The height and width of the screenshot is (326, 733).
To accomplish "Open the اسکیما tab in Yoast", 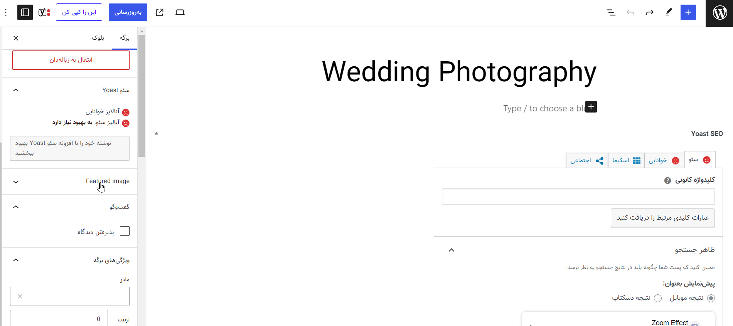I will click(x=626, y=160).
